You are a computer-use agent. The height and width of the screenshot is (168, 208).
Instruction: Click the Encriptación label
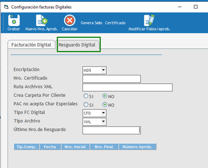[x=27, y=69]
